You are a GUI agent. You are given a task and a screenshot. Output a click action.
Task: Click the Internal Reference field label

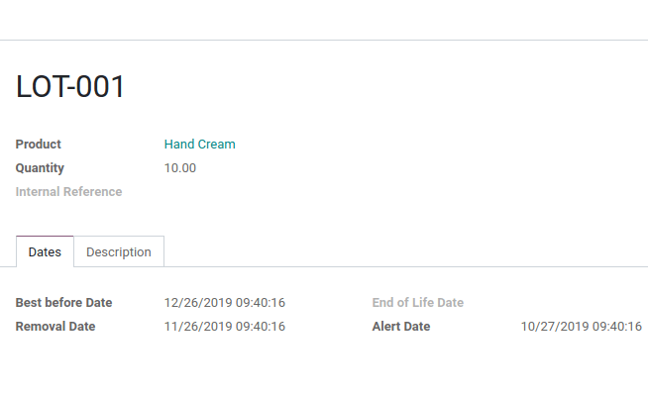point(68,191)
